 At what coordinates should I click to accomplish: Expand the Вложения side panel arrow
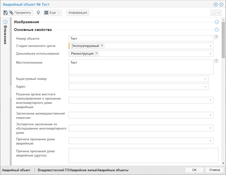(5, 22)
